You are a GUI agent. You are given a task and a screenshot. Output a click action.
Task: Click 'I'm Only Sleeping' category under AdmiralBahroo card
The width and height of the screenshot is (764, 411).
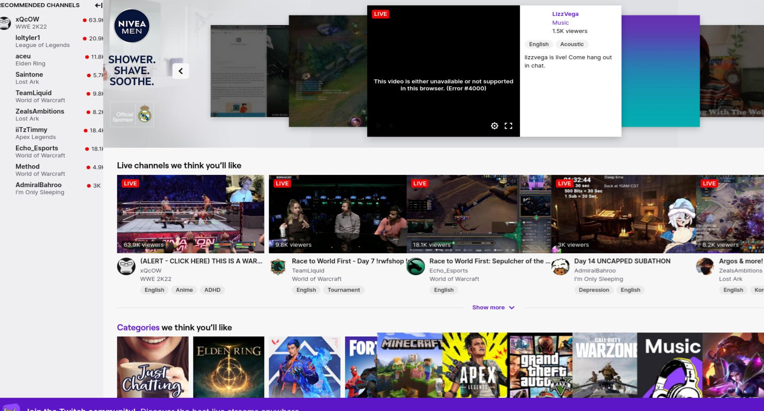coord(598,279)
